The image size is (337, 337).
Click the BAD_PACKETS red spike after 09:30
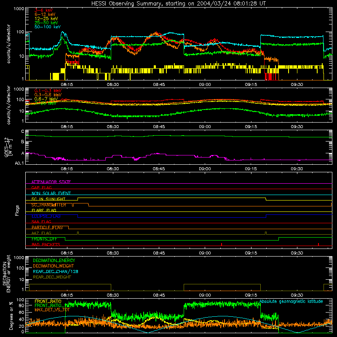(x=318, y=244)
